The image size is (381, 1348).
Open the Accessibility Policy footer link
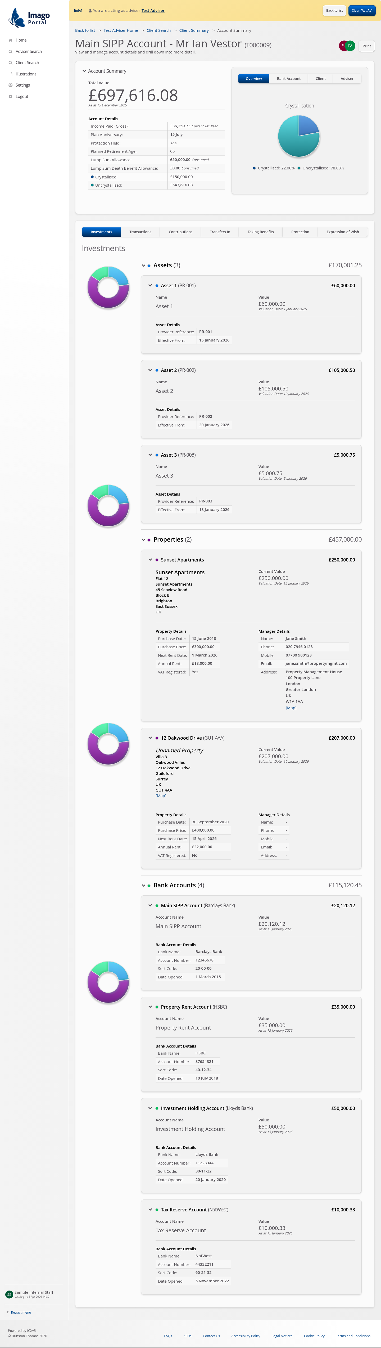(246, 1336)
